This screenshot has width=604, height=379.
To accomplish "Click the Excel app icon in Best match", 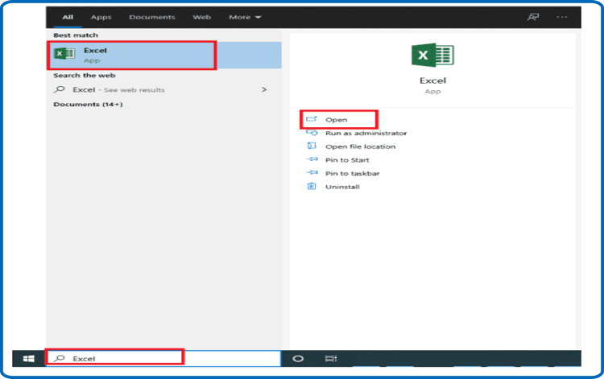I will coord(64,54).
